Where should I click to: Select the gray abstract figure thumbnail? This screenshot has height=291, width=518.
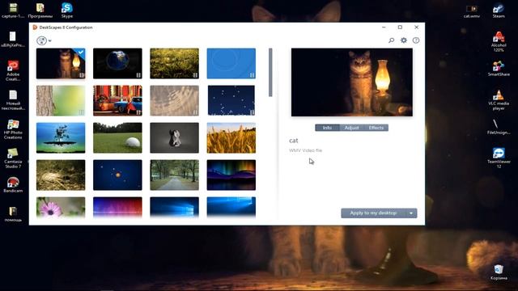(175, 138)
